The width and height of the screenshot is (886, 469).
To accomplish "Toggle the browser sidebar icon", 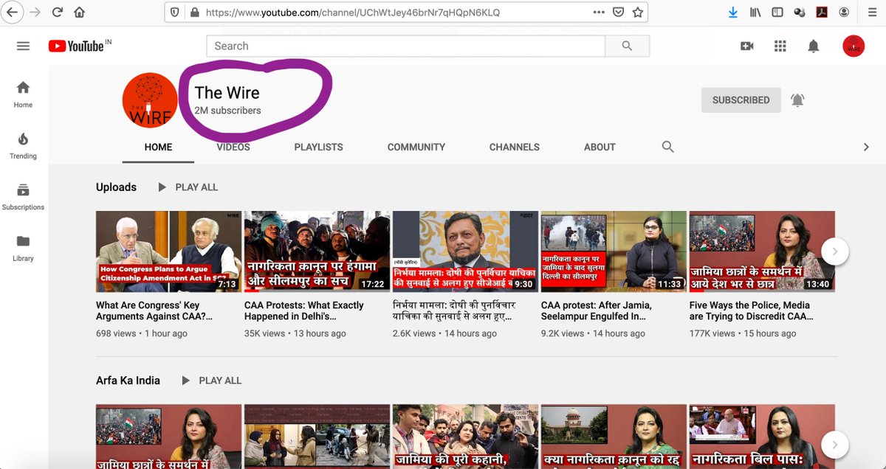I will (x=777, y=13).
